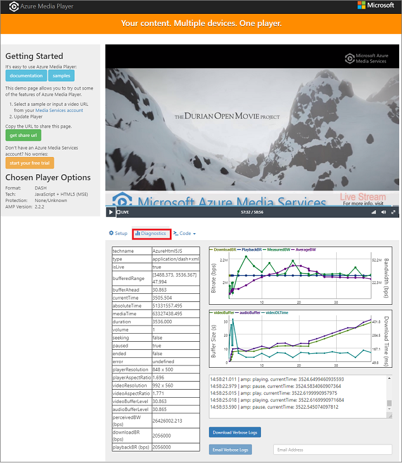The image size is (402, 463).
Task: Expand the Code dropdown menu
Action: click(185, 233)
